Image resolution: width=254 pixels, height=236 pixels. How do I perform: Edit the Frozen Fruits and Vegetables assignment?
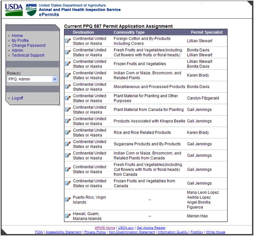pyautogui.click(x=68, y=64)
